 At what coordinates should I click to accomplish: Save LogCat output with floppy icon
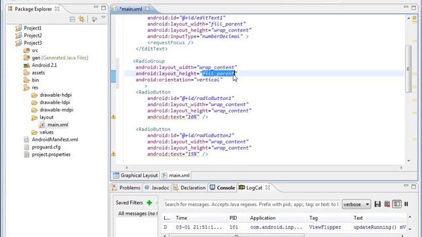[377, 204]
